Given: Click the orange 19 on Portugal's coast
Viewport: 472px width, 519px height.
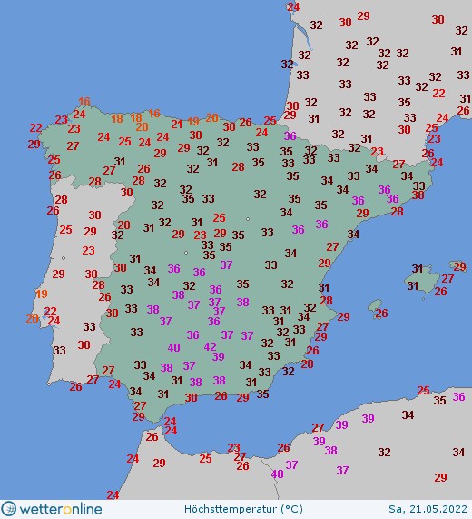Looking at the screenshot, I should pyautogui.click(x=42, y=294).
